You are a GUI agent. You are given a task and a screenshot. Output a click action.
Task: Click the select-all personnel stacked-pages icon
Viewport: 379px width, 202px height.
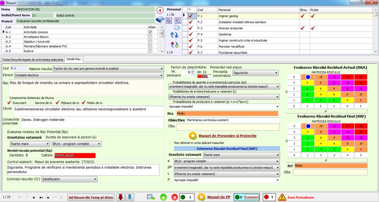(x=169, y=20)
